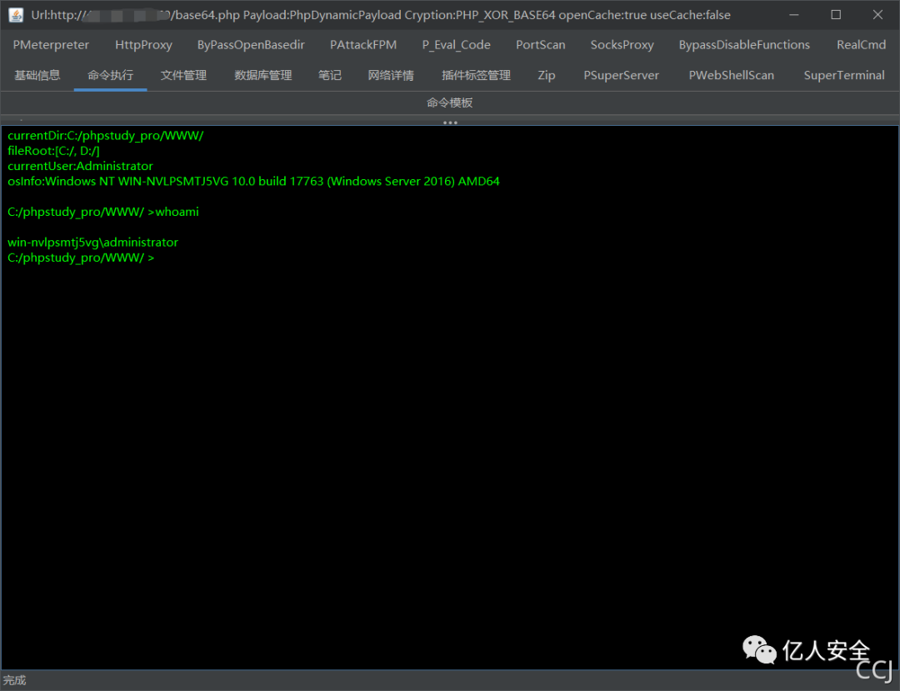The image size is (900, 691).
Task: Open the 插件标签管理 tab
Action: [475, 75]
